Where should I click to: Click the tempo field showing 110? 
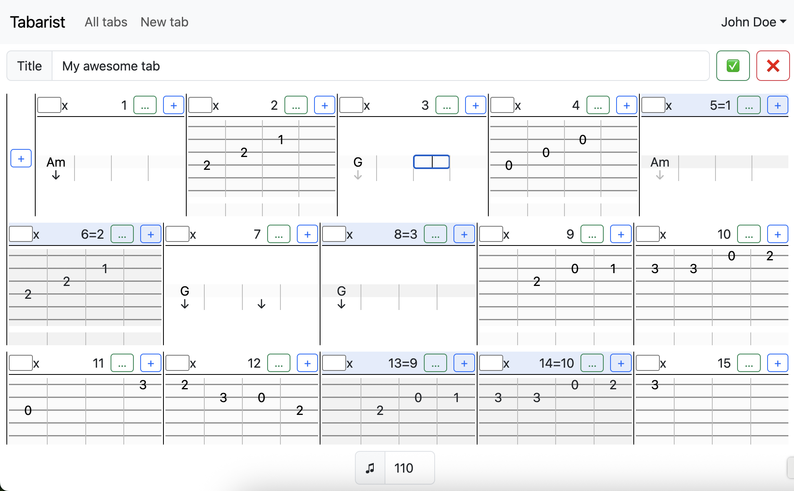[x=409, y=468]
